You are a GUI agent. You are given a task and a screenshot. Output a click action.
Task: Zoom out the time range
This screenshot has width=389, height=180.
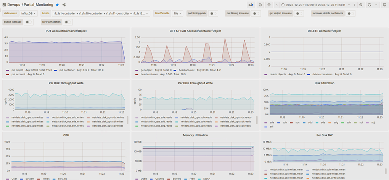tap(361, 5)
